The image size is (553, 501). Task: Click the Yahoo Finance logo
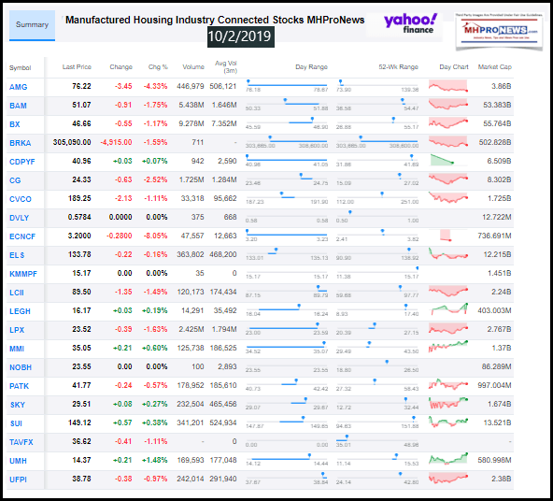[x=410, y=23]
